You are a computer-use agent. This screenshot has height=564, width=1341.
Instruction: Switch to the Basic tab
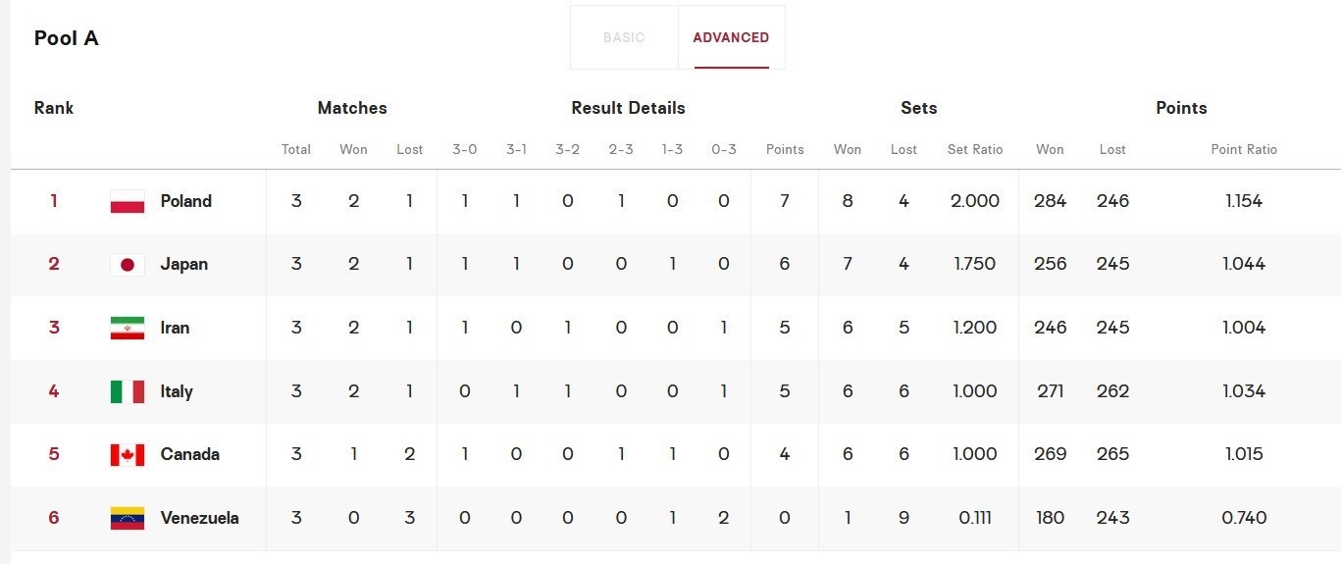624,38
